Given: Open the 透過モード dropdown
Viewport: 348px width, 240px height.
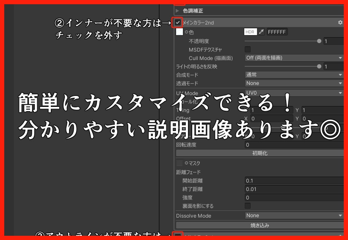Looking at the screenshot, I should 294,83.
